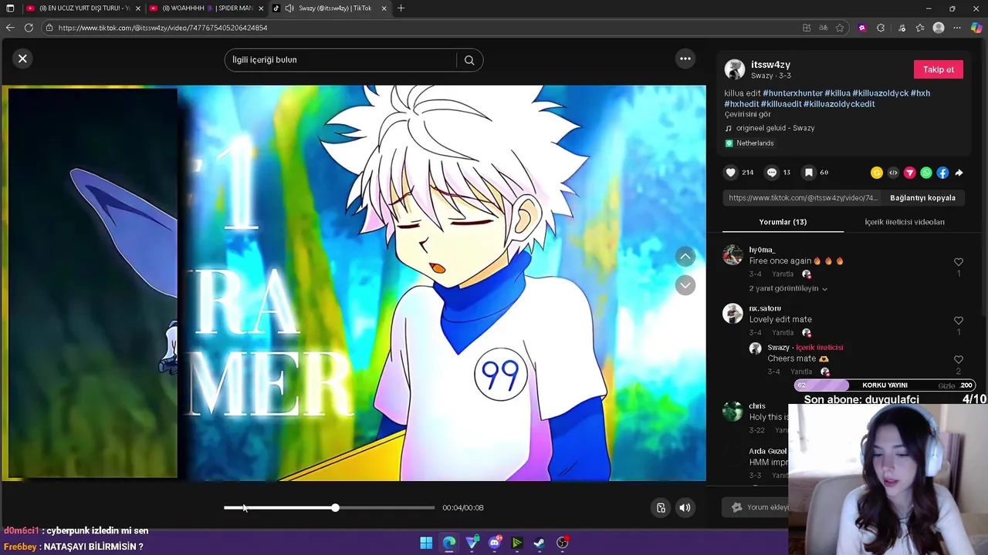Image resolution: width=988 pixels, height=555 pixels.
Task: Open more share options arrow
Action: [959, 173]
